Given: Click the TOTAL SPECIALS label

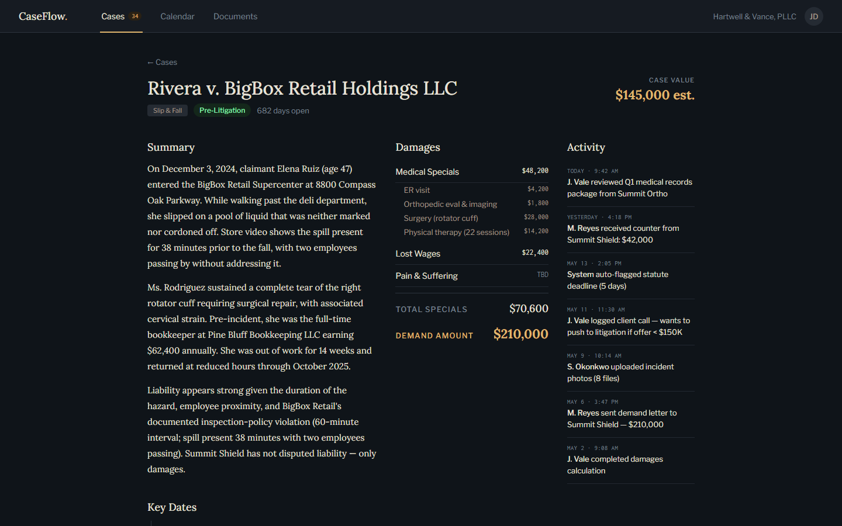Looking at the screenshot, I should (x=432, y=309).
